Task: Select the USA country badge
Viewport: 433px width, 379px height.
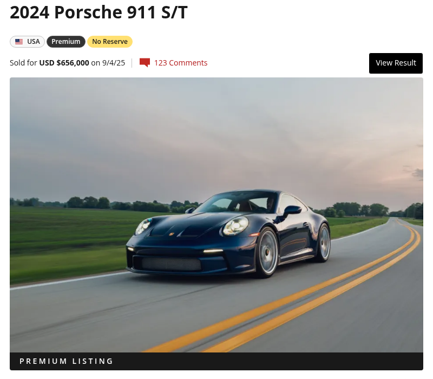Action: click(x=27, y=42)
